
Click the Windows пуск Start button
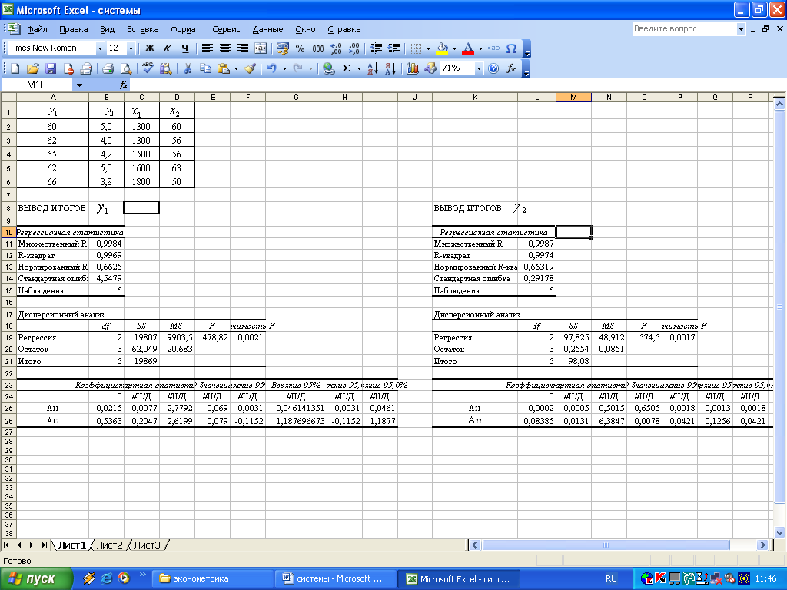[x=36, y=579]
